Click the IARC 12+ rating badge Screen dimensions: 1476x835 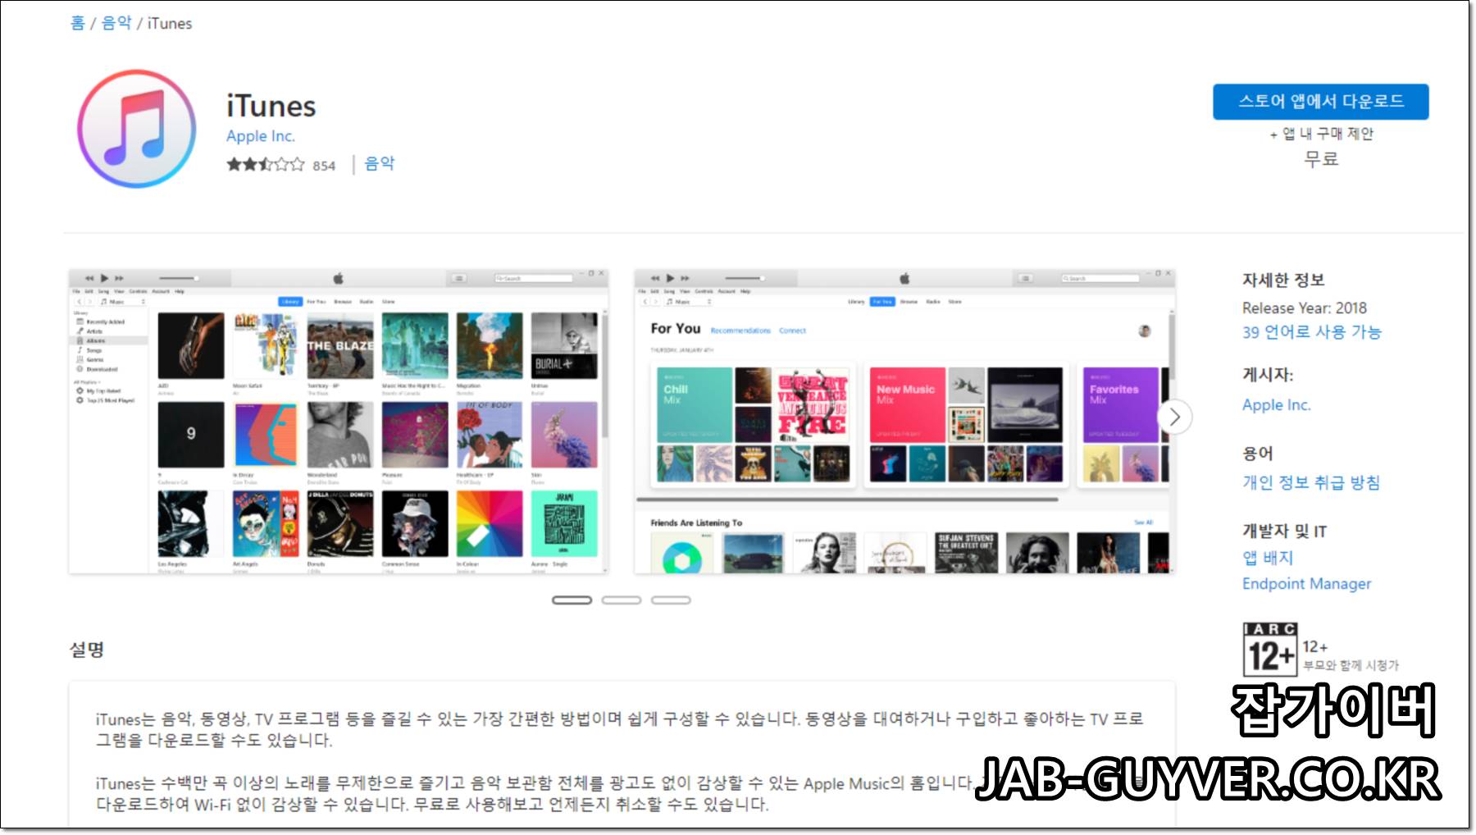pos(1269,649)
